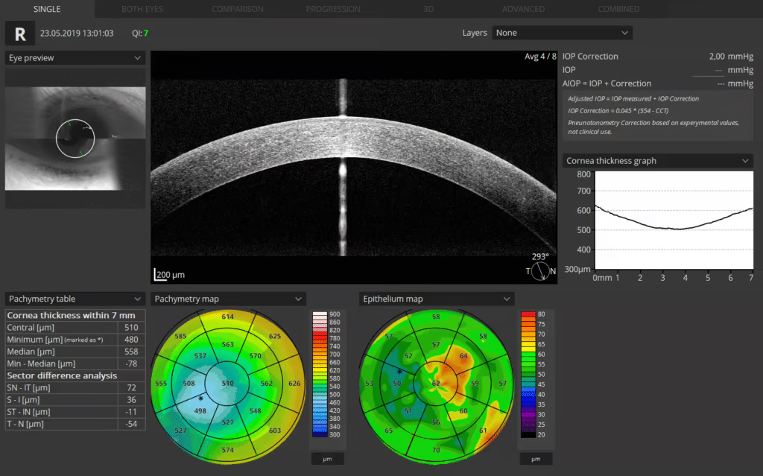Open the Pachymetry table panel selector
The image size is (763, 476).
[75, 299]
